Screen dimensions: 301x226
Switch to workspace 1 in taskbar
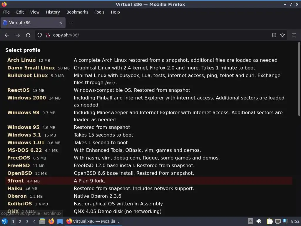click(x=13, y=222)
